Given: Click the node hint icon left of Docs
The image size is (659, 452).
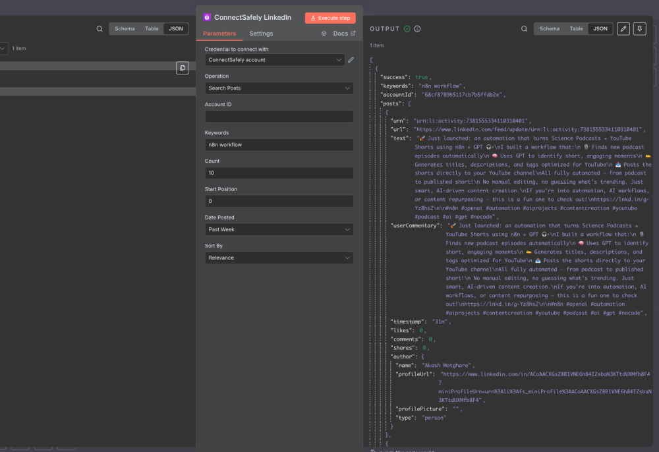Looking at the screenshot, I should [322, 33].
